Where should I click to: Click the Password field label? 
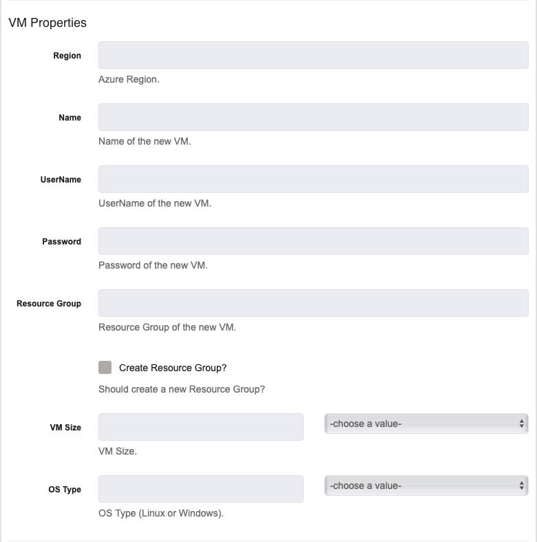(61, 241)
